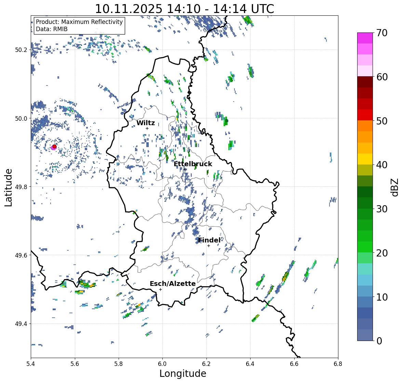Click the Latitude axis label
Screen dimensions: 403x382
pyautogui.click(x=8, y=187)
